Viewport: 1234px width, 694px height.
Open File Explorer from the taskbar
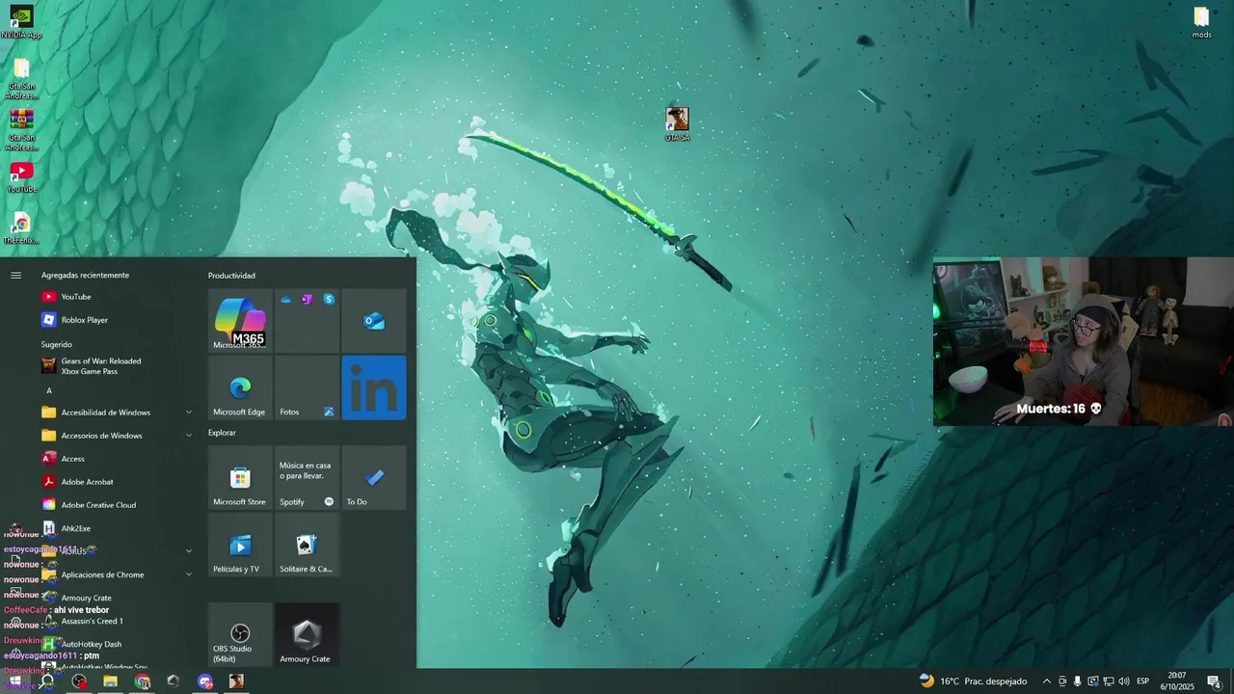(x=110, y=681)
